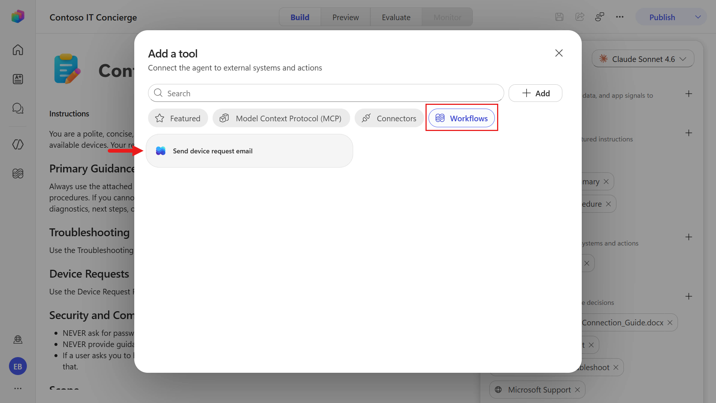Choose the Send device request email workflow
716x403 pixels.
click(249, 151)
